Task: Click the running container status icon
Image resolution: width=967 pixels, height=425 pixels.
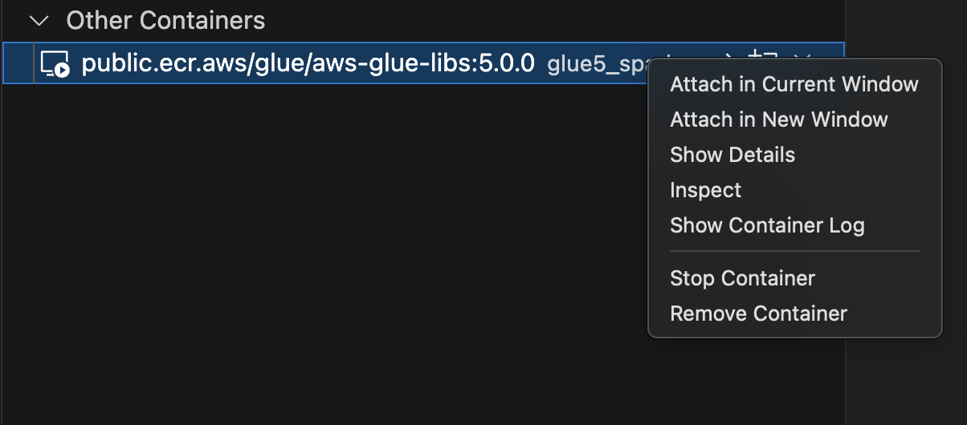Action: [55, 63]
